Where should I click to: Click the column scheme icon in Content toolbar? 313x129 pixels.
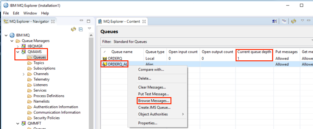point(284,21)
